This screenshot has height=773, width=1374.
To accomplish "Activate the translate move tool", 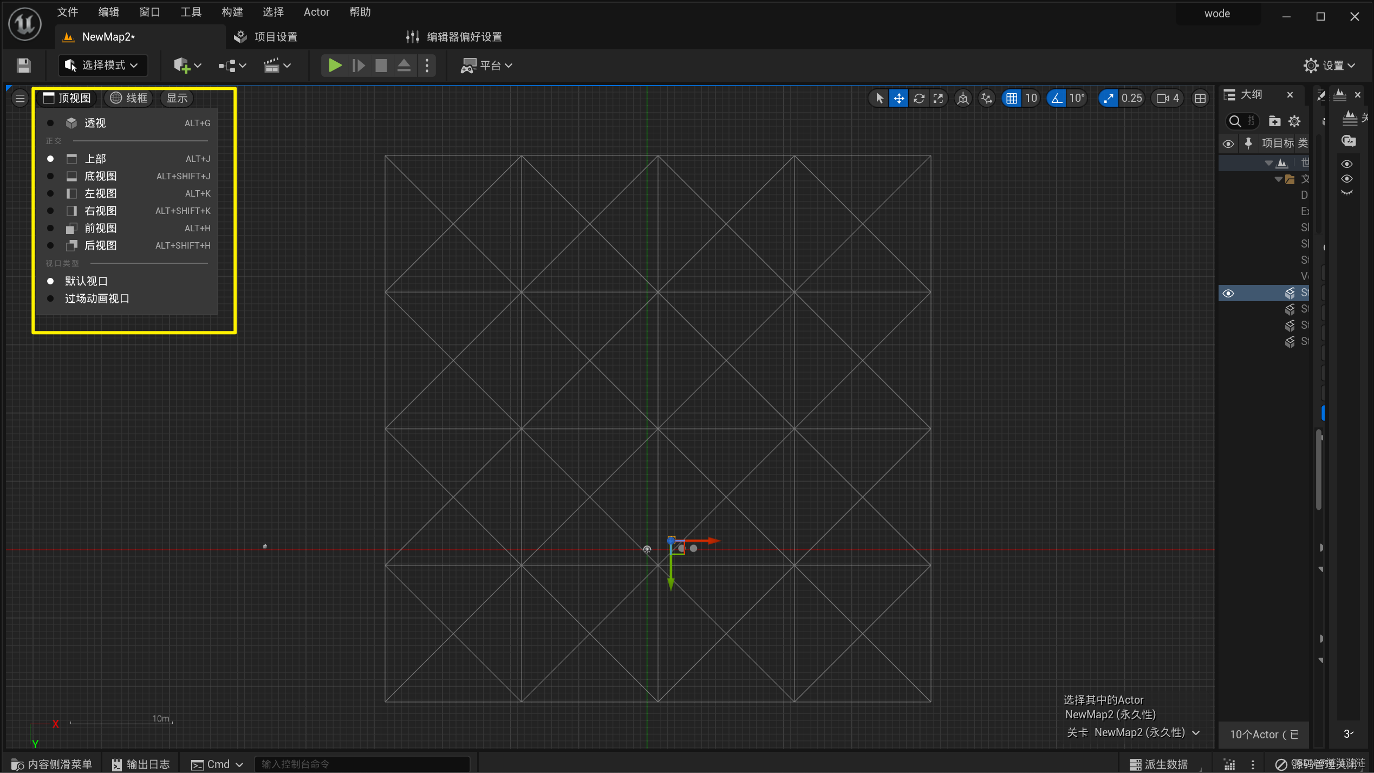I will pos(898,98).
